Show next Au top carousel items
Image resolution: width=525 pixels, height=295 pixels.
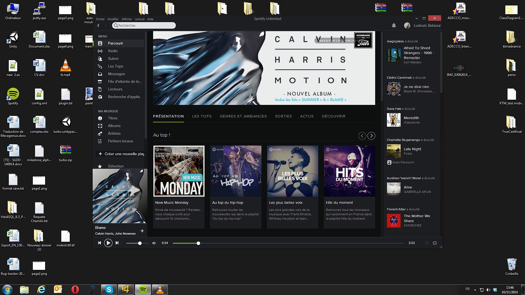click(371, 136)
